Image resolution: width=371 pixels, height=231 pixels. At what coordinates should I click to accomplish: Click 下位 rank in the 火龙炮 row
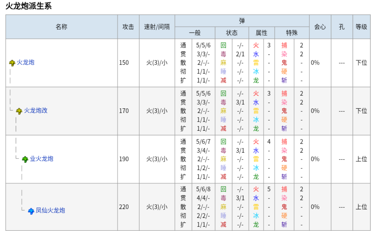[x=361, y=63]
